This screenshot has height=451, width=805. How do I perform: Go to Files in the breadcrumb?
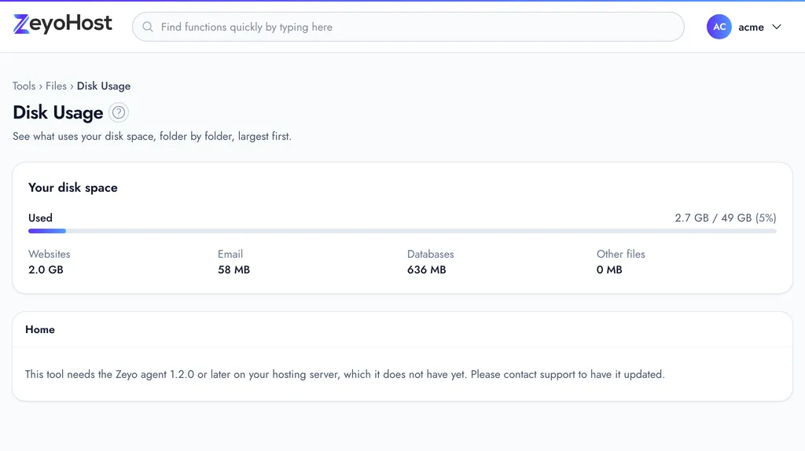coord(56,86)
